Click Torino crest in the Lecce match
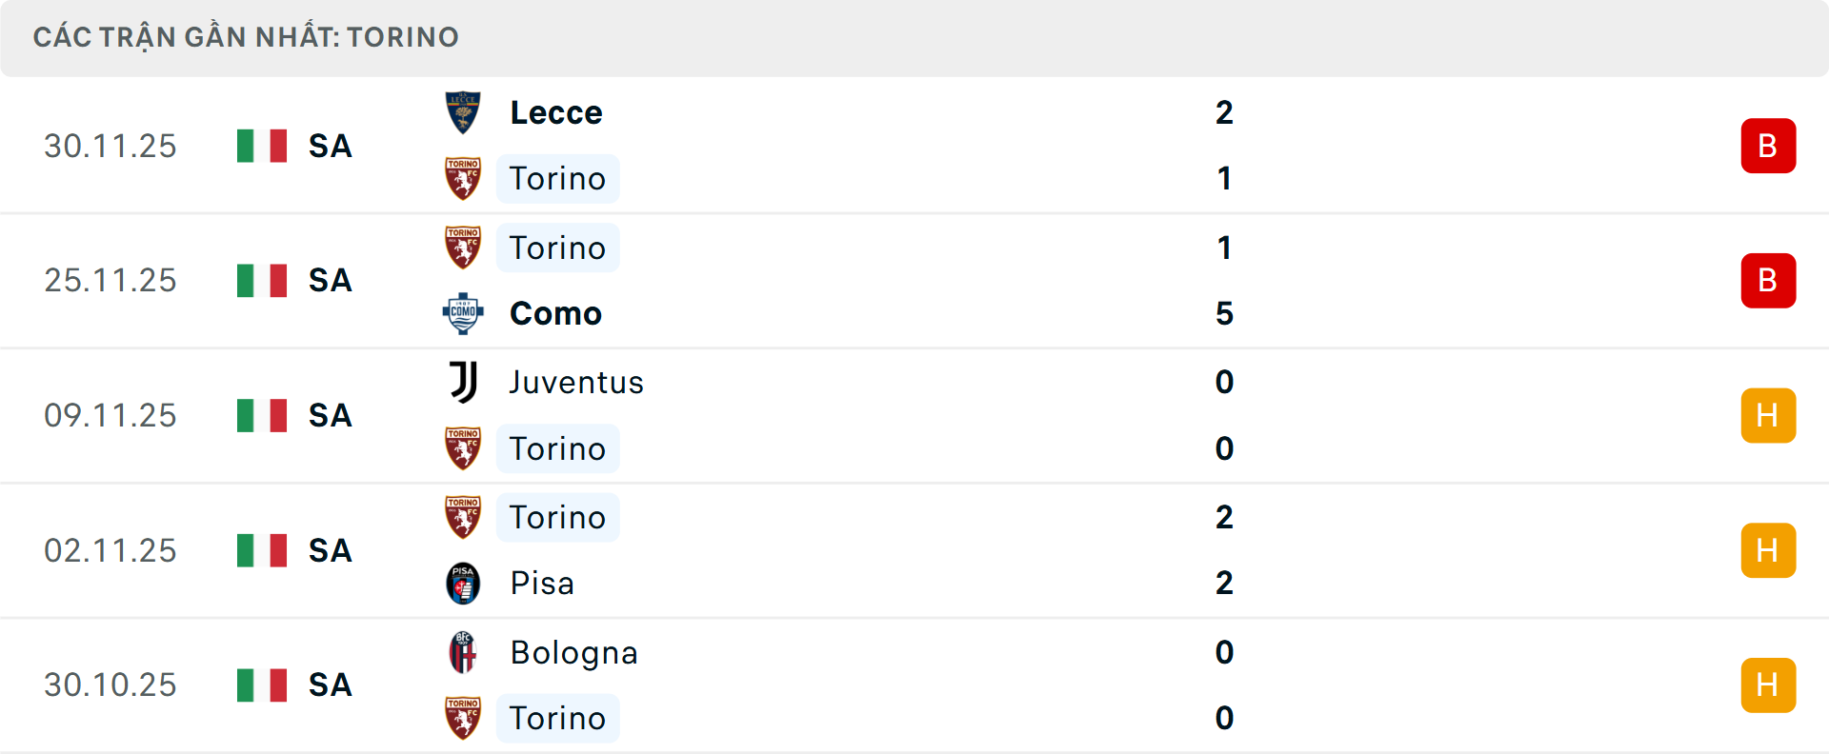1829x754 pixels. click(x=463, y=179)
